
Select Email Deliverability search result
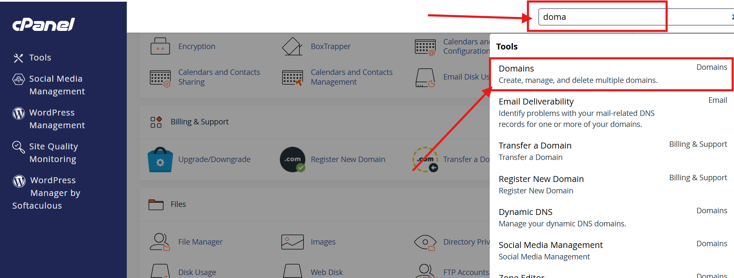(611, 113)
